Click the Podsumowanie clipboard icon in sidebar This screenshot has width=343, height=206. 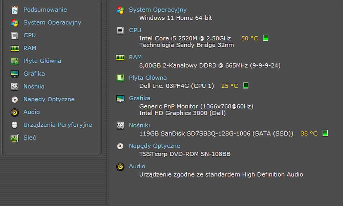15,10
